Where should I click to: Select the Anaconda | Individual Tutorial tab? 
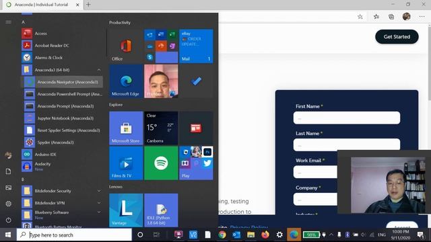pos(42,5)
